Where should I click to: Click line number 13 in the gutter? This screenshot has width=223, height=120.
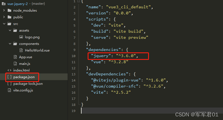tap(74, 74)
